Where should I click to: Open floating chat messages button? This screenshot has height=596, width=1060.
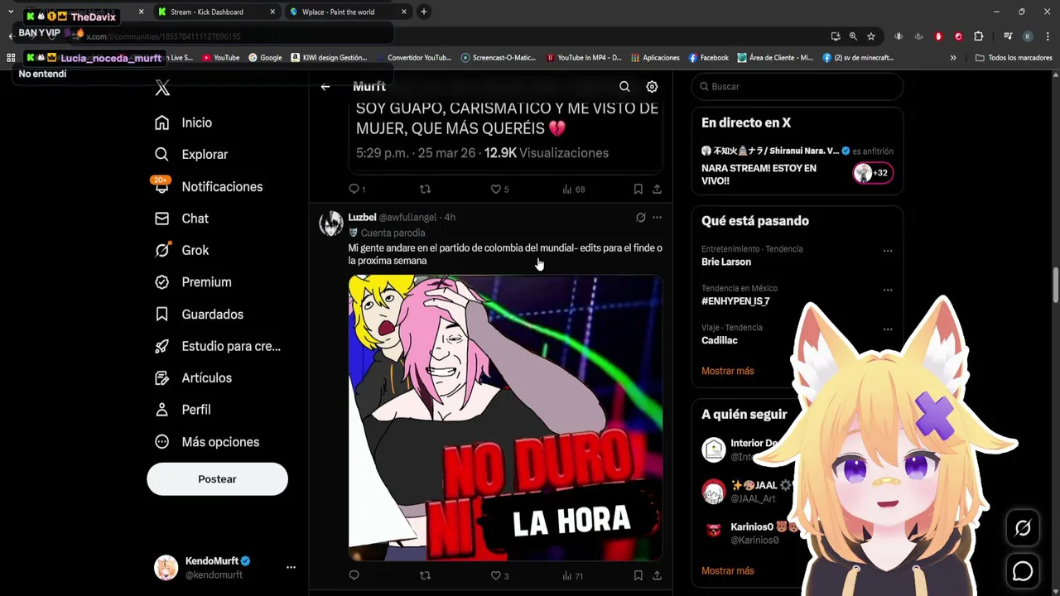pyautogui.click(x=1023, y=571)
